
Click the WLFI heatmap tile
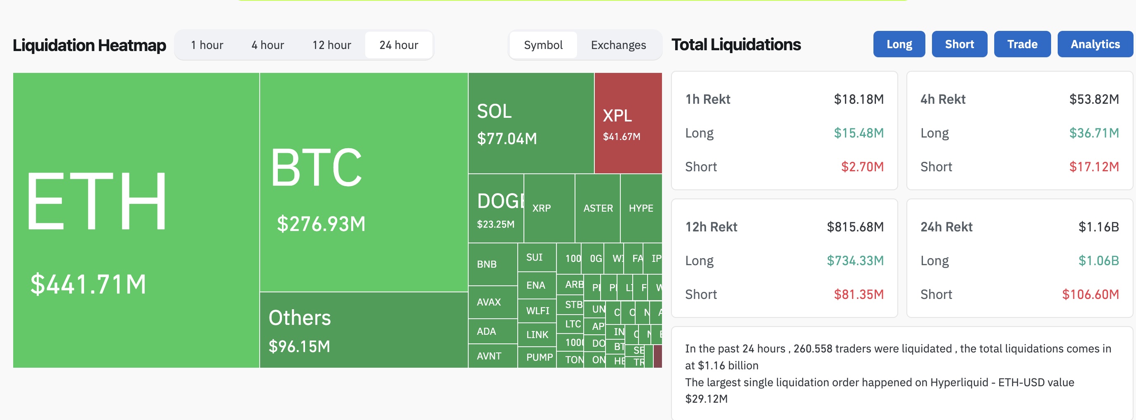537,311
